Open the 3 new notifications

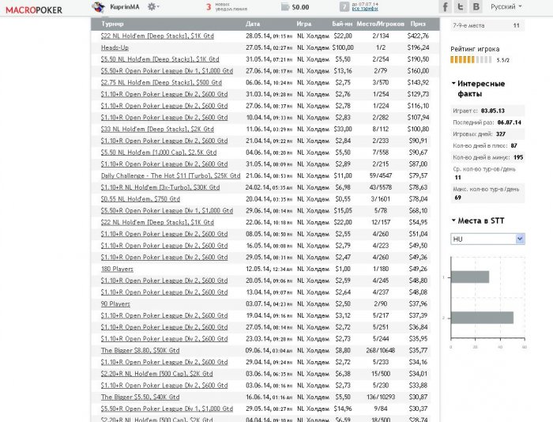226,6
